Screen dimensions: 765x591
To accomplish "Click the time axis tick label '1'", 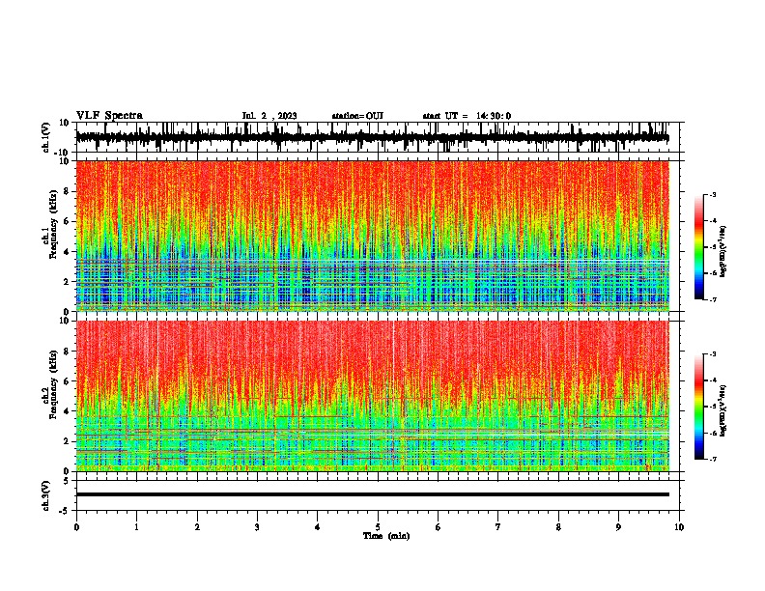I will [x=136, y=527].
